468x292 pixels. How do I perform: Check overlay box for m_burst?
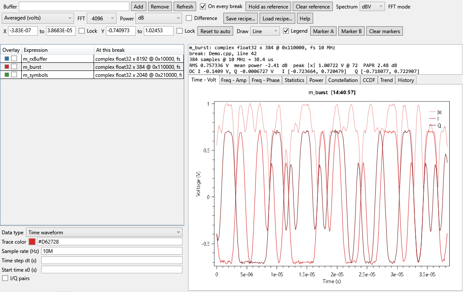coord(14,67)
